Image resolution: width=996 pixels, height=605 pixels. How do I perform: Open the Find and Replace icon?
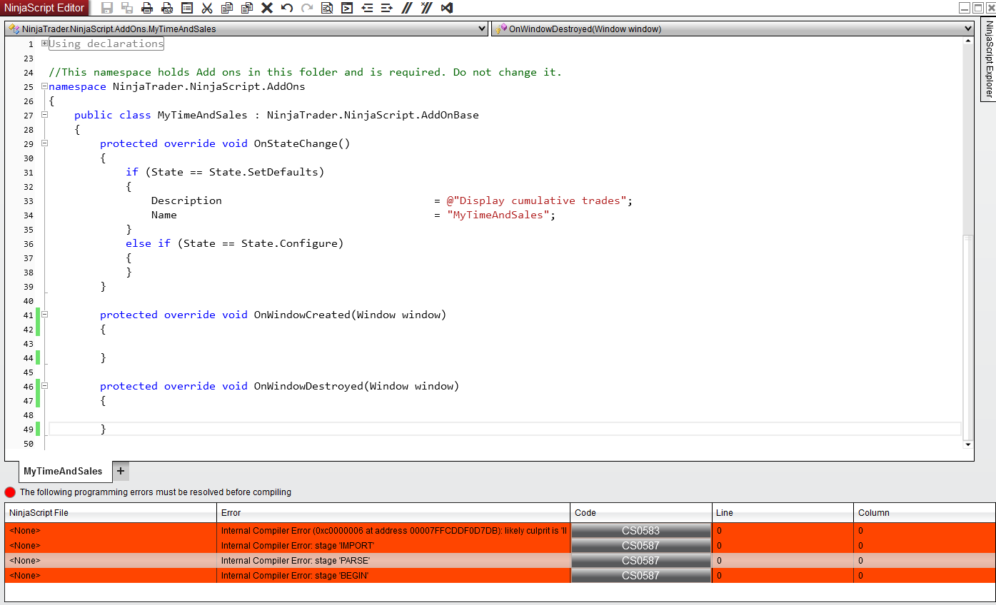click(327, 8)
